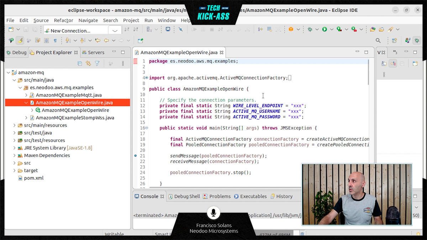Select AmazonMQExampleMqtt.java in the tree
The height and width of the screenshot is (240, 427).
pyautogui.click(x=68, y=95)
